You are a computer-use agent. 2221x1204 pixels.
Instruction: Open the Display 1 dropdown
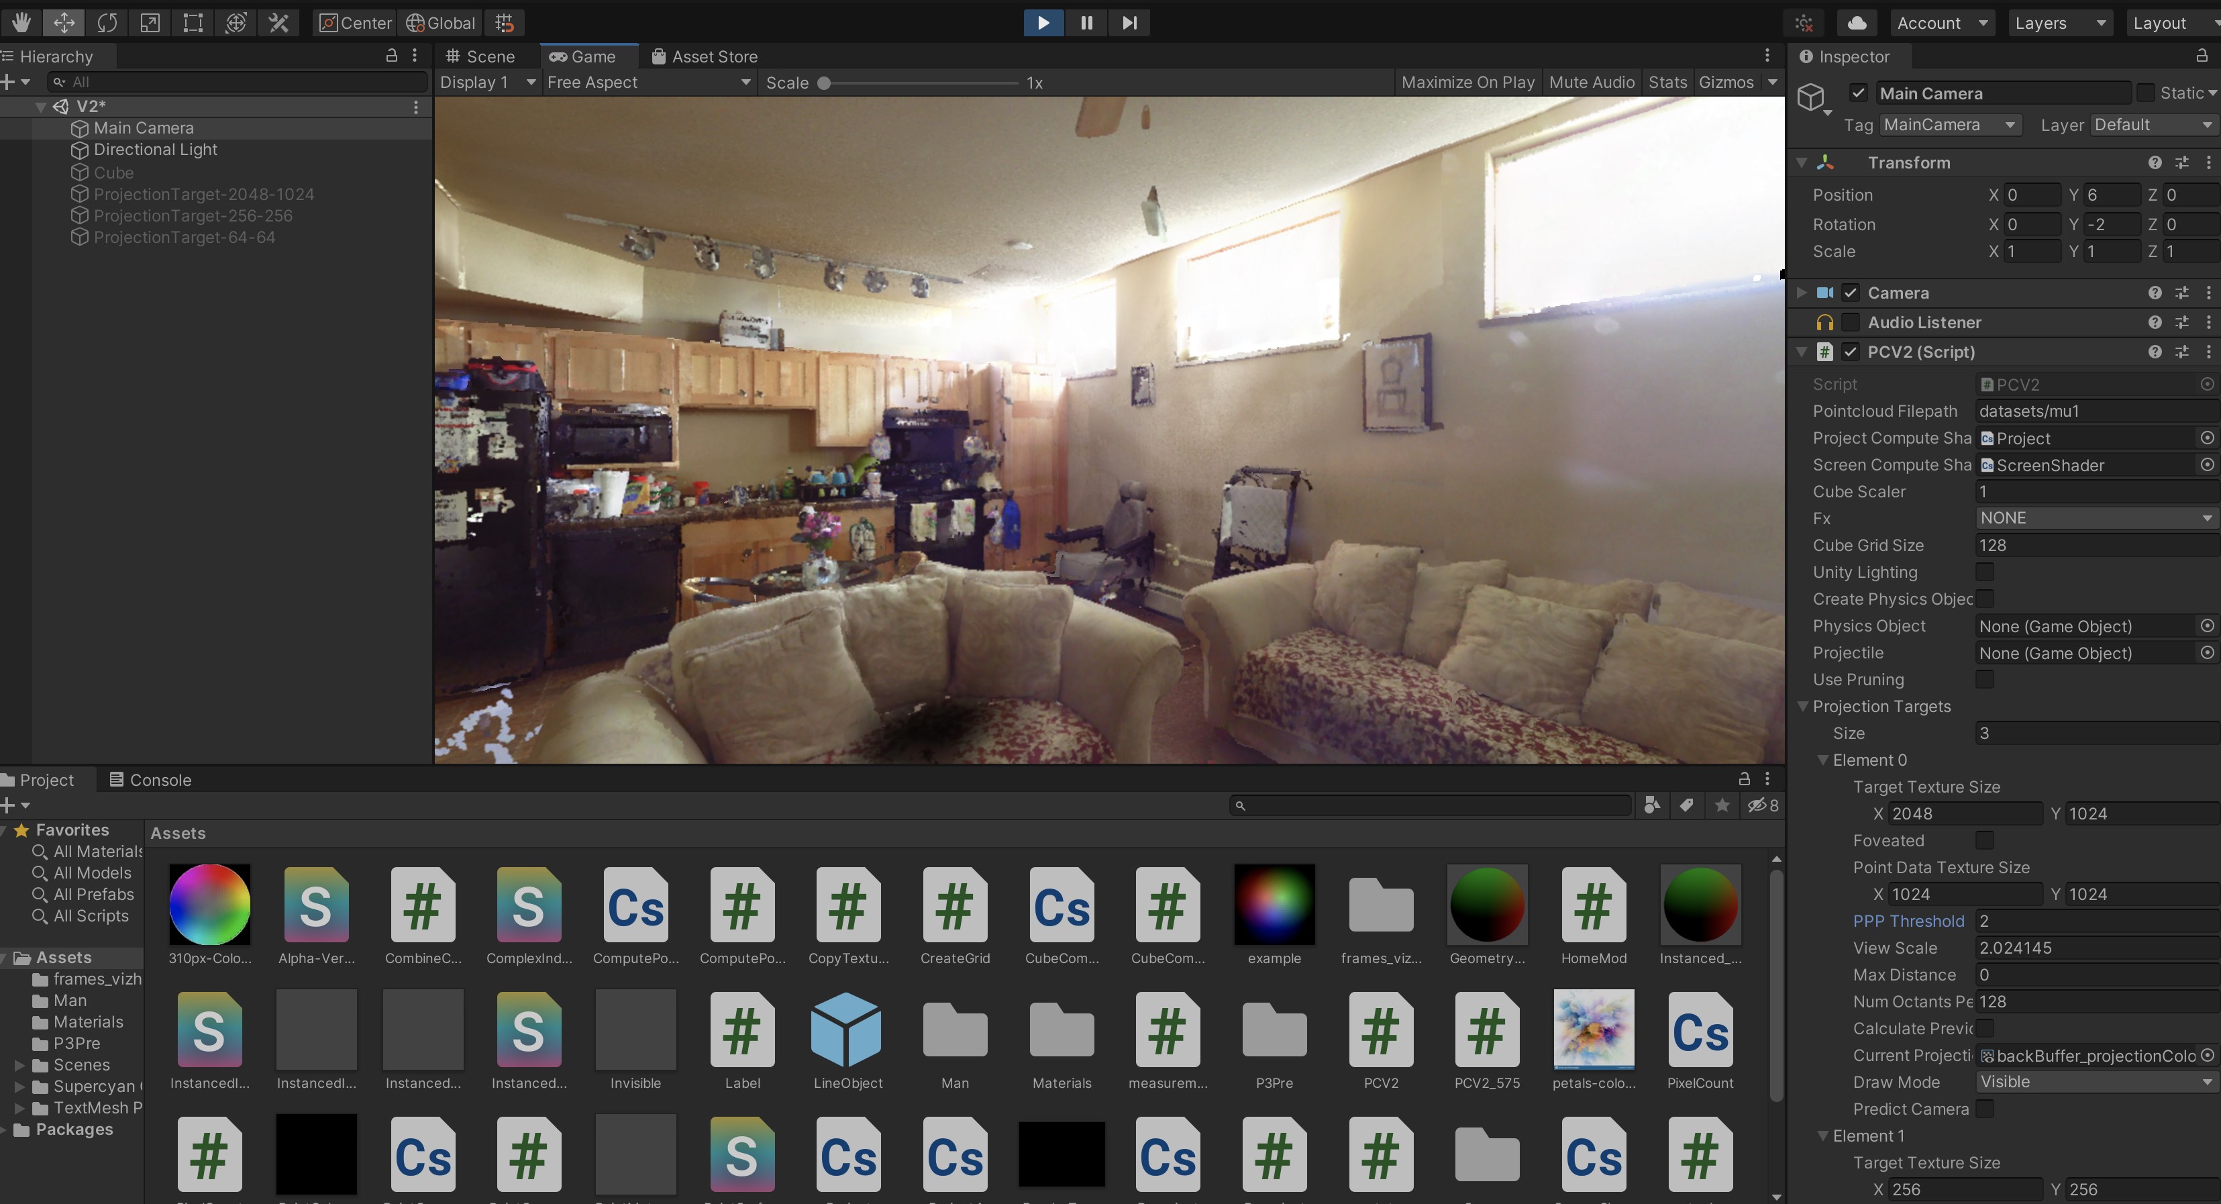click(x=487, y=82)
